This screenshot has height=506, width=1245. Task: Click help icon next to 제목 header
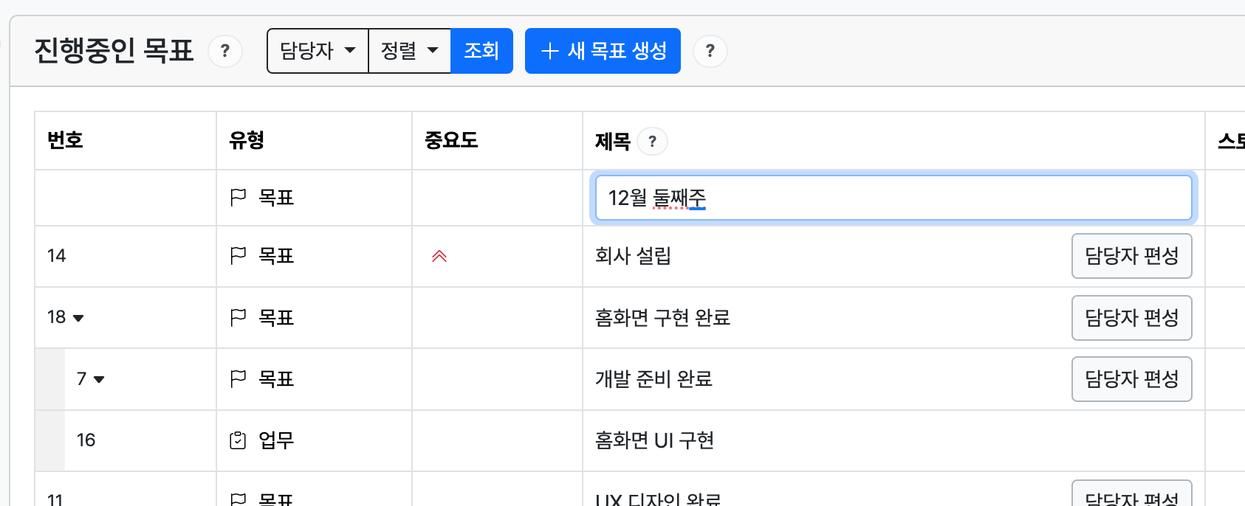[652, 141]
